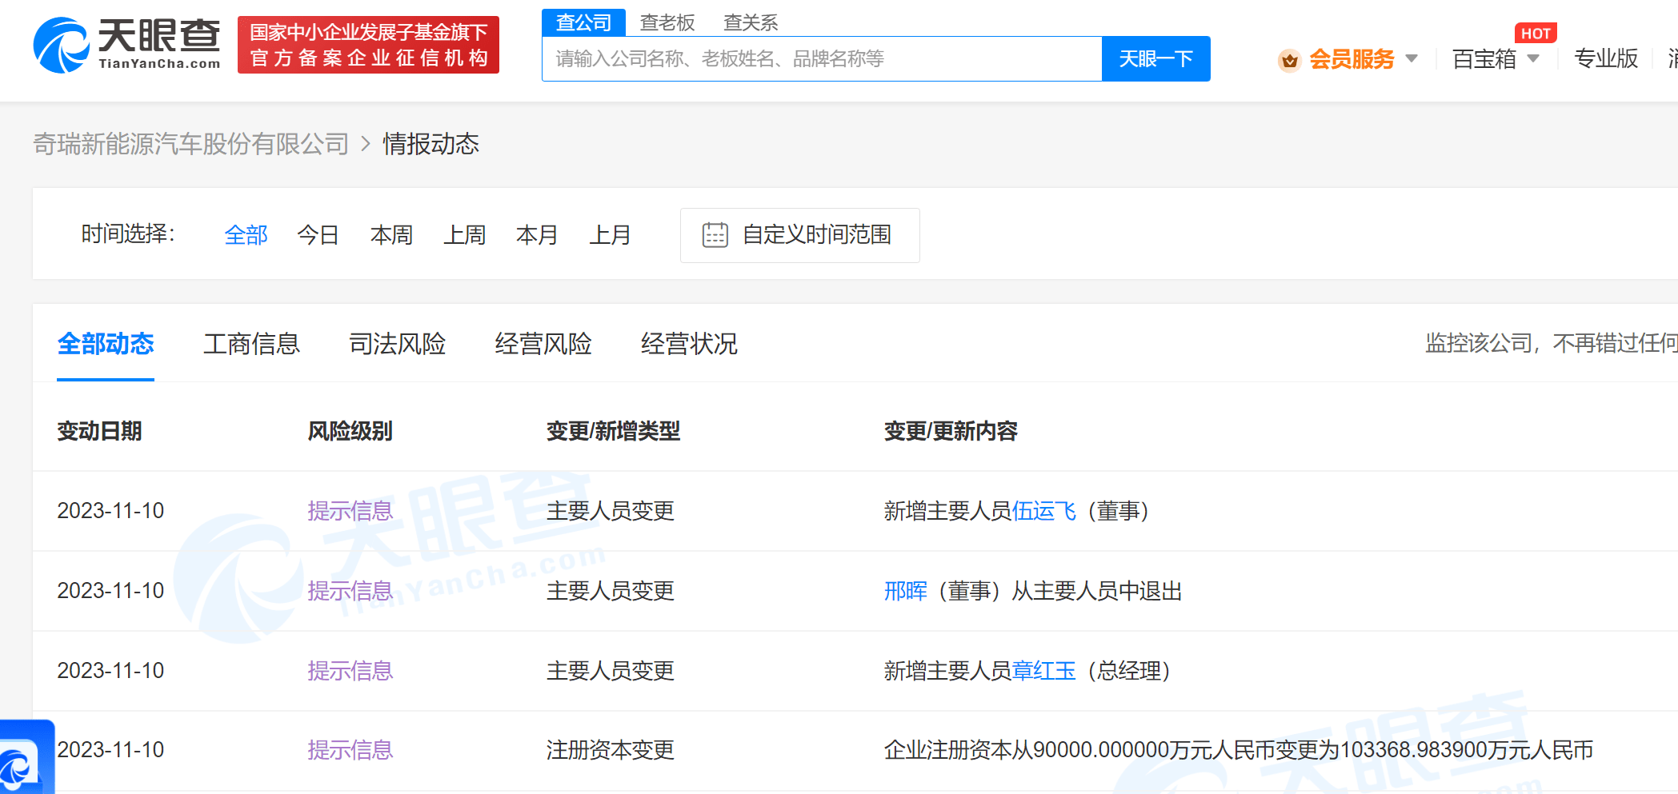Open the 伍运飞 person link
1678x794 pixels.
tap(1043, 511)
